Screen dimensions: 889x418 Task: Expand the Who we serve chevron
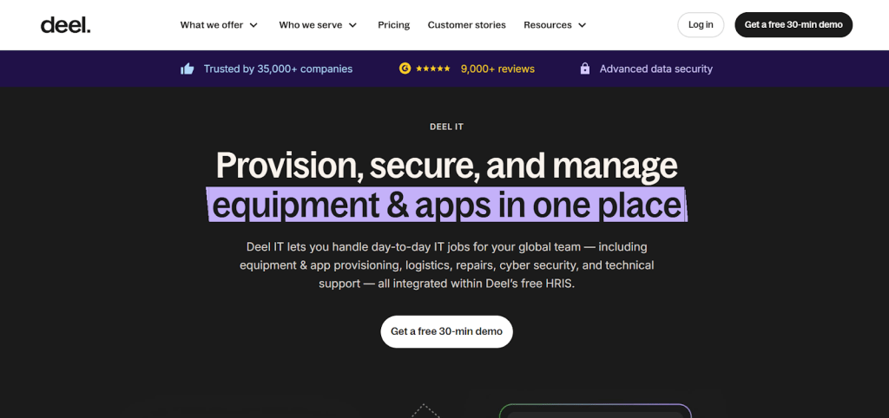(352, 25)
